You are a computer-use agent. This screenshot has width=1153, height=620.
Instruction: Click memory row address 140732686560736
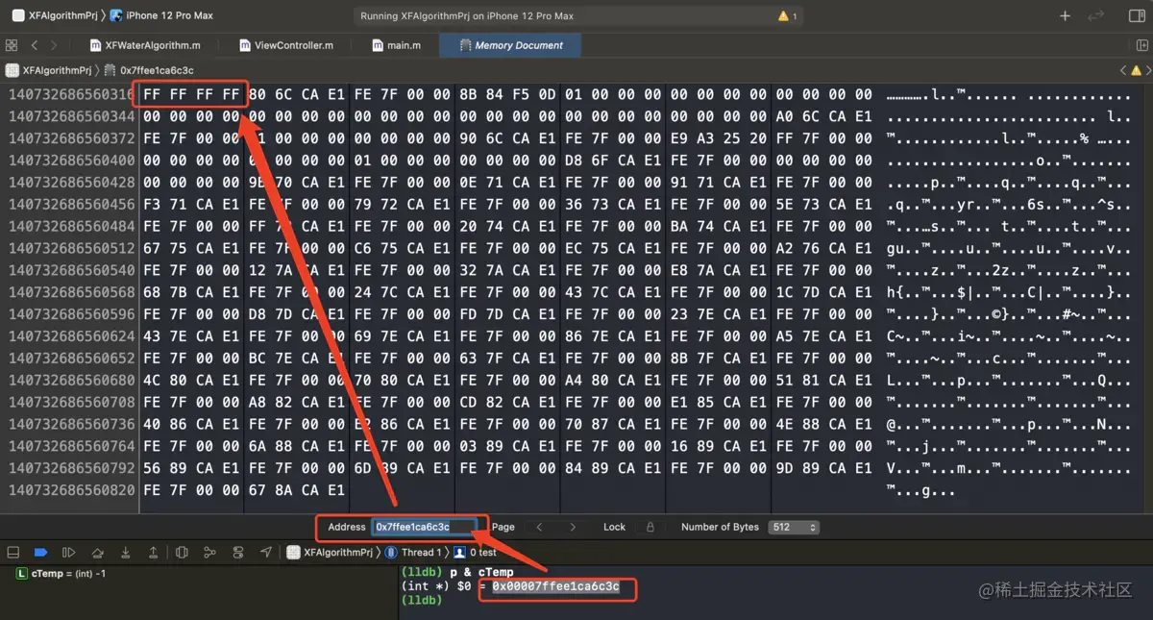click(71, 425)
